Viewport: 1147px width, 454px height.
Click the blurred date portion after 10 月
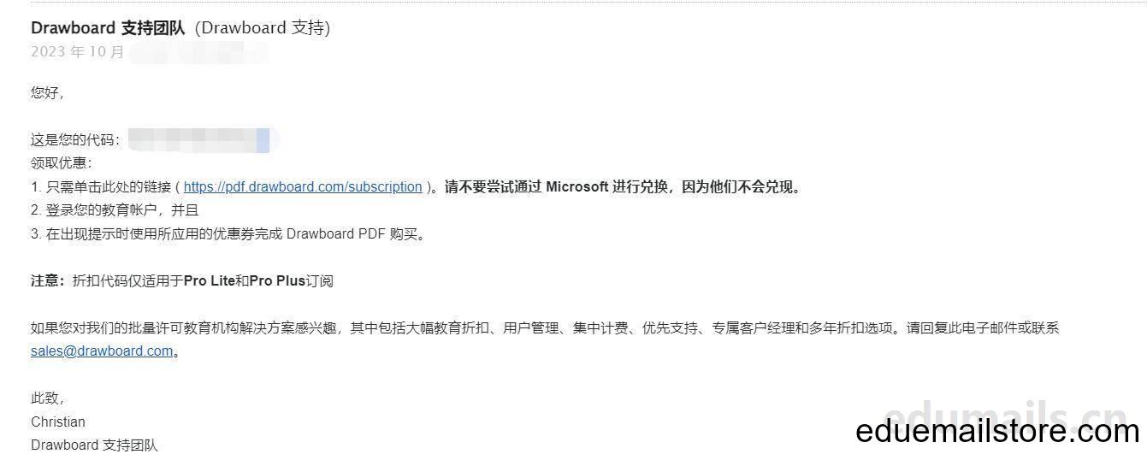point(198,52)
